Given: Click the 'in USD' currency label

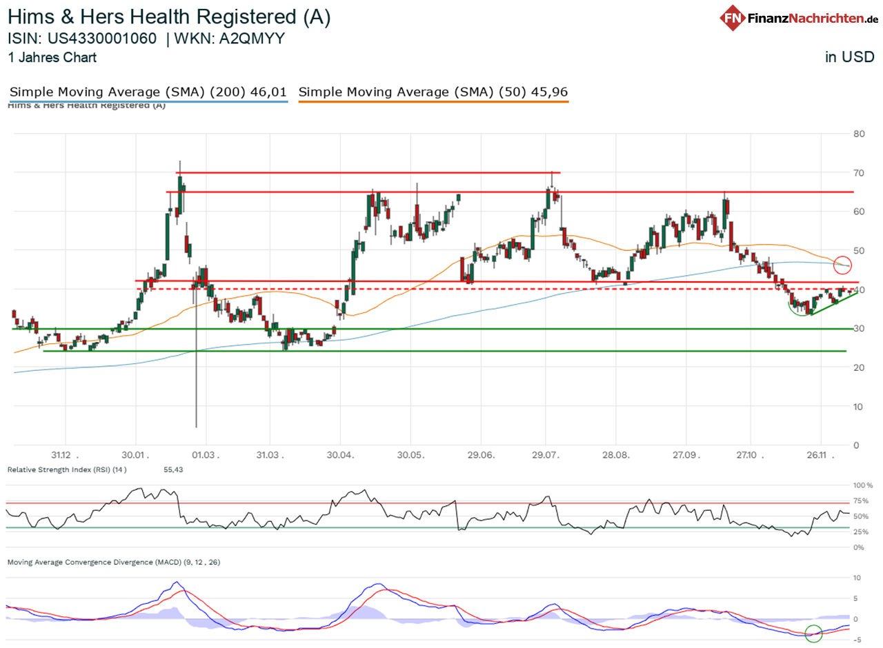Looking at the screenshot, I should coord(849,57).
